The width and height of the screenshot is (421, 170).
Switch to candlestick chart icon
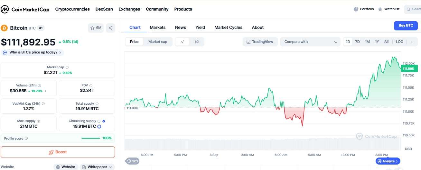click(197, 42)
